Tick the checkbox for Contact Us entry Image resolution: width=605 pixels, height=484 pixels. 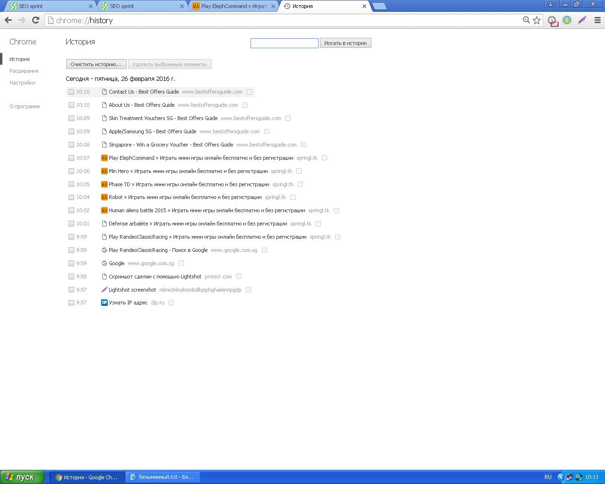coord(71,92)
